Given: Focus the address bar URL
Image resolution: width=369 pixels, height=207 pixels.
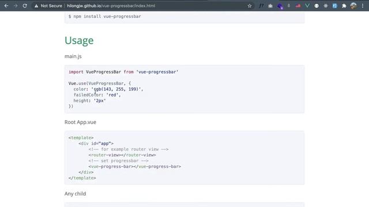Looking at the screenshot, I should pos(111,6).
